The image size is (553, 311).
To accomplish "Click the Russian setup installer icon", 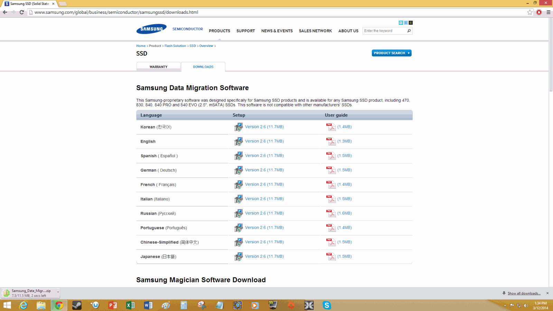I will (238, 214).
